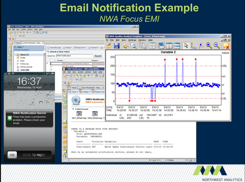Click the Print icon in Quality Analyst toolbar
Image resolution: width=245 pixels, height=182 pixels.
tap(126, 46)
